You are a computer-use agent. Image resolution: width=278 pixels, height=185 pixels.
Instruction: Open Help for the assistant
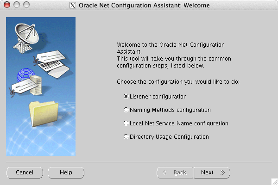pyautogui.click(x=66, y=173)
